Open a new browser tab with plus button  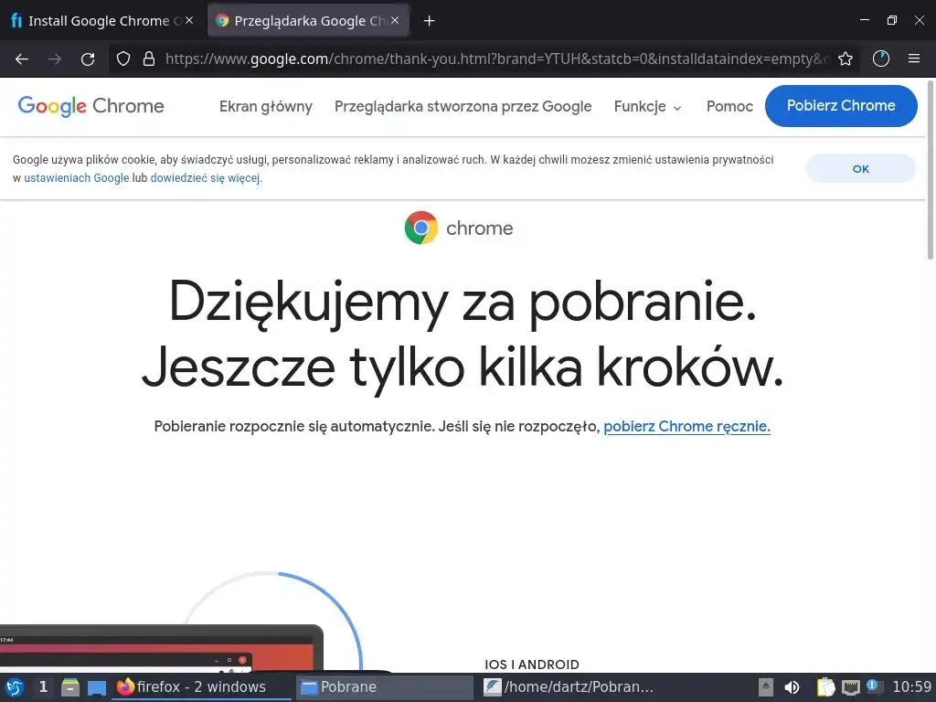tap(429, 21)
